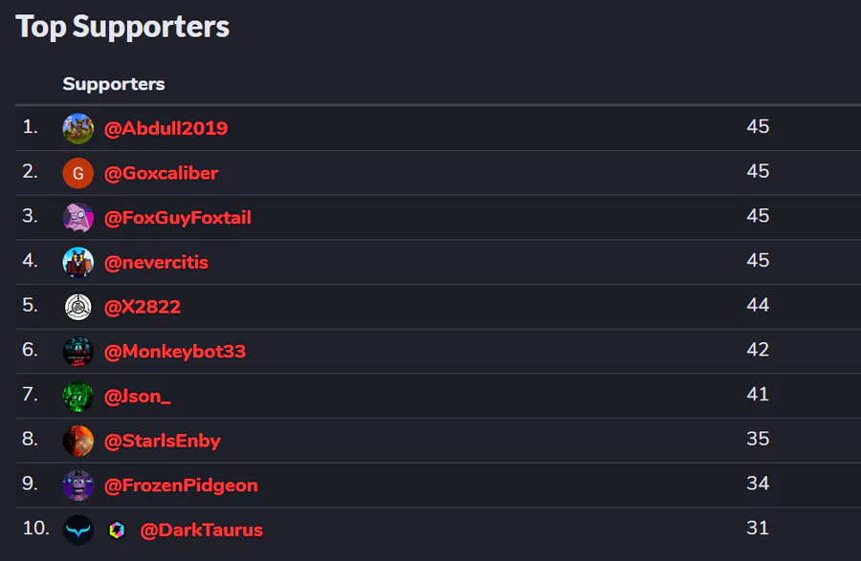This screenshot has height=561, width=861.
Task: Open Json_'s green avatar
Action: (78, 396)
